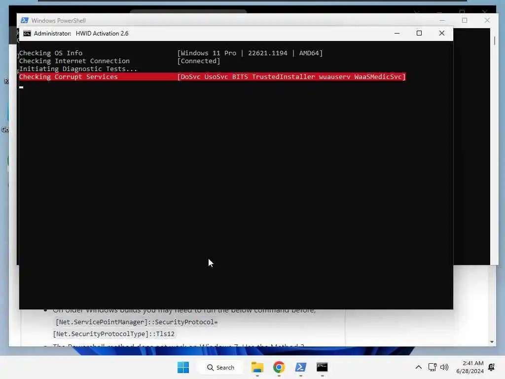Click the corrupt services list in brackets
This screenshot has height=379, width=505.
tap(291, 76)
